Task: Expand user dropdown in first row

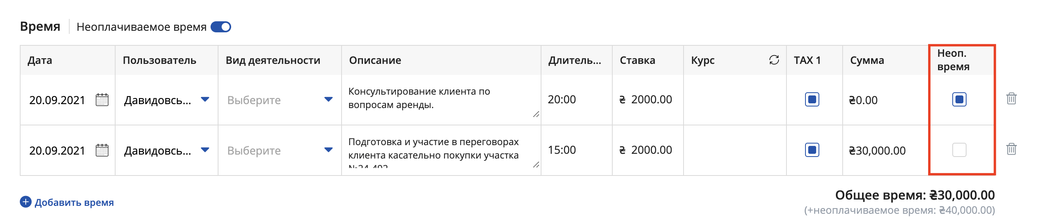Action: click(x=205, y=99)
